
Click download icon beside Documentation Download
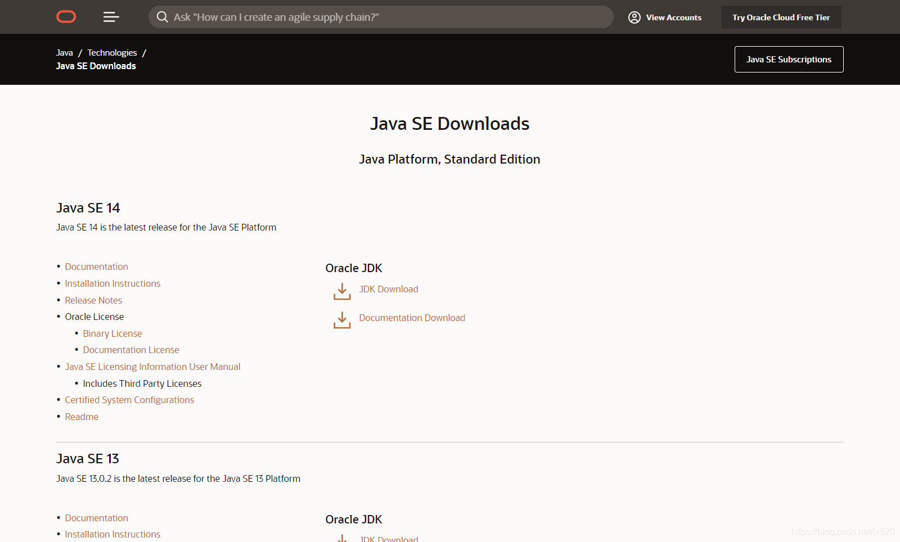(342, 320)
